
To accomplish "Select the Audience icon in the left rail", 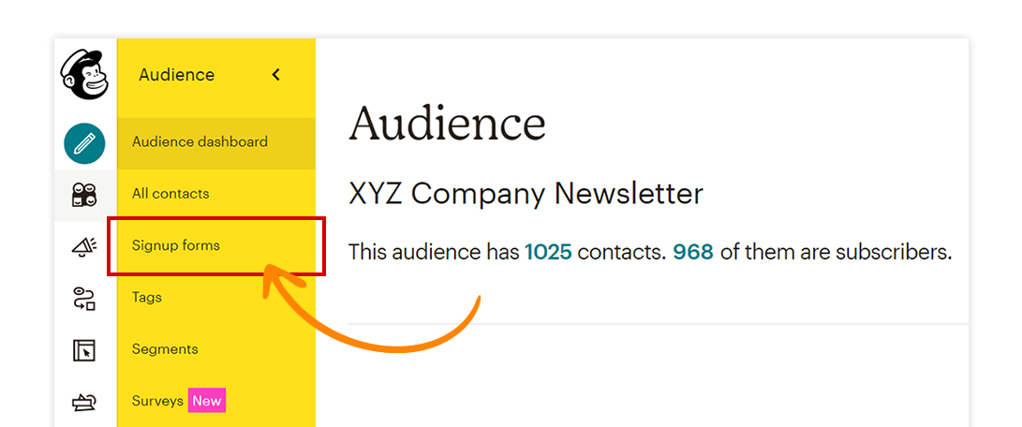I will pyautogui.click(x=84, y=195).
